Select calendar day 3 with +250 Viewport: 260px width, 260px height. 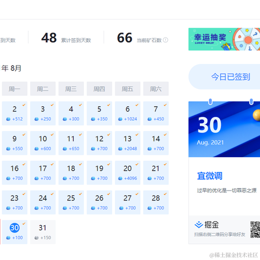pyautogui.click(x=43, y=113)
